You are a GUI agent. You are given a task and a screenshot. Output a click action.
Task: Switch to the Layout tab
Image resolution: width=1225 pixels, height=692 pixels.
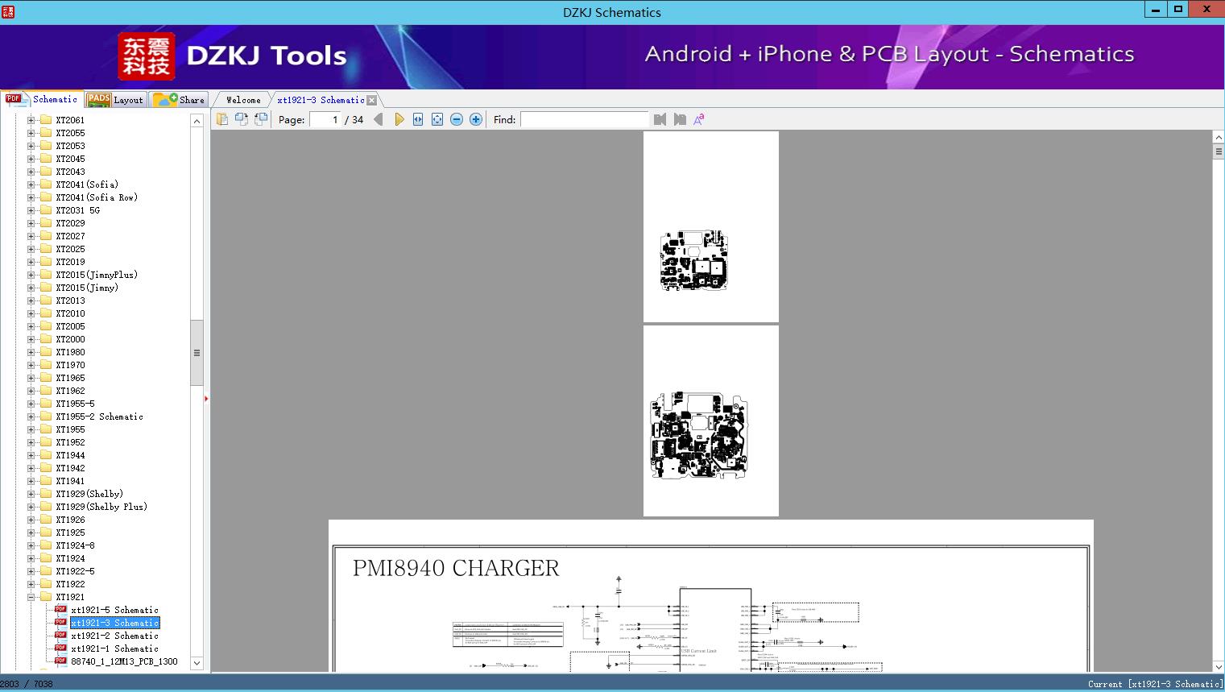pos(116,100)
